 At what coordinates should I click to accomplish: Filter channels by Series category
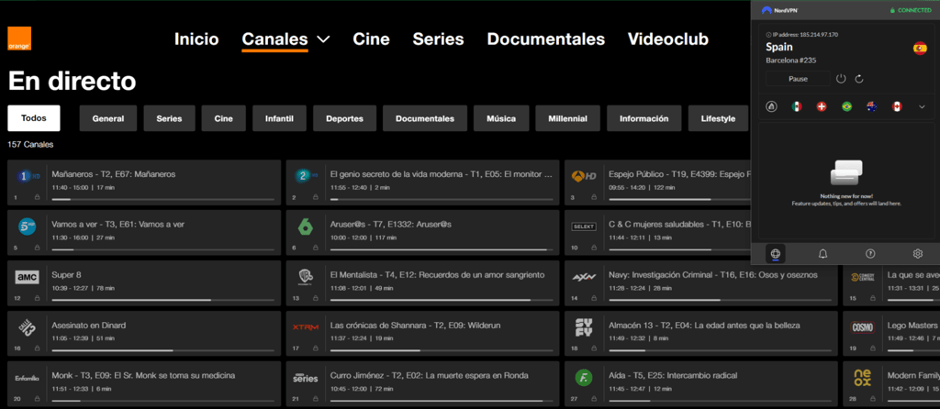point(169,118)
